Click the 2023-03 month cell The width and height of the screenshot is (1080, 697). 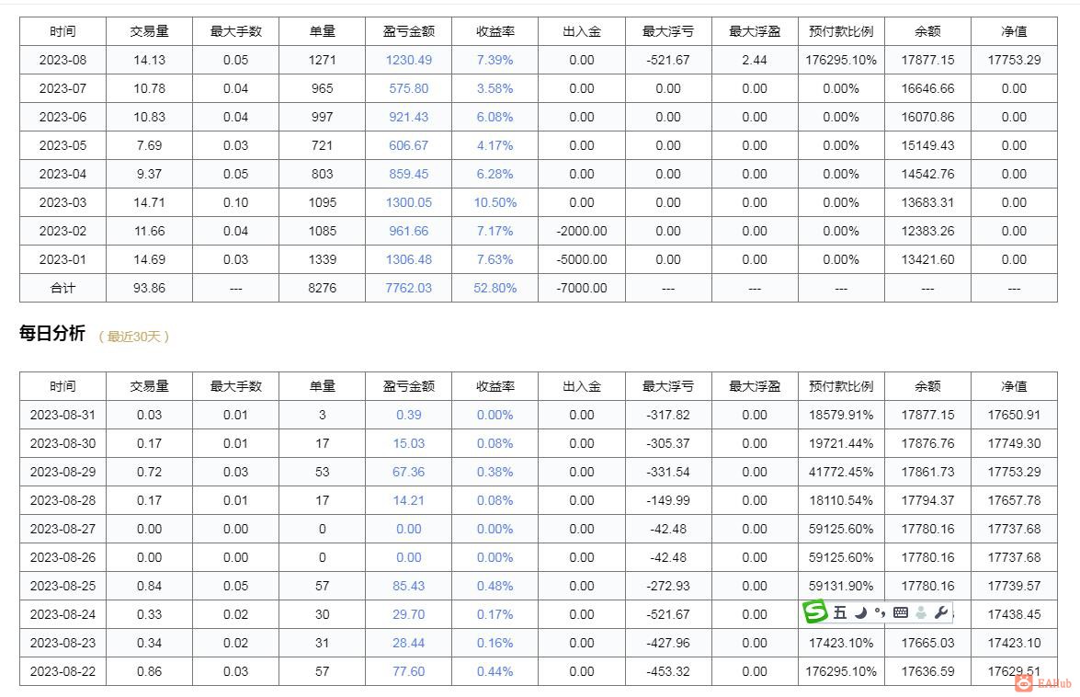click(63, 202)
